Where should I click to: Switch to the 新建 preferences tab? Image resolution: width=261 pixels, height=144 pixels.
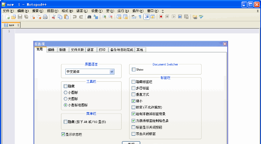pos(63,50)
